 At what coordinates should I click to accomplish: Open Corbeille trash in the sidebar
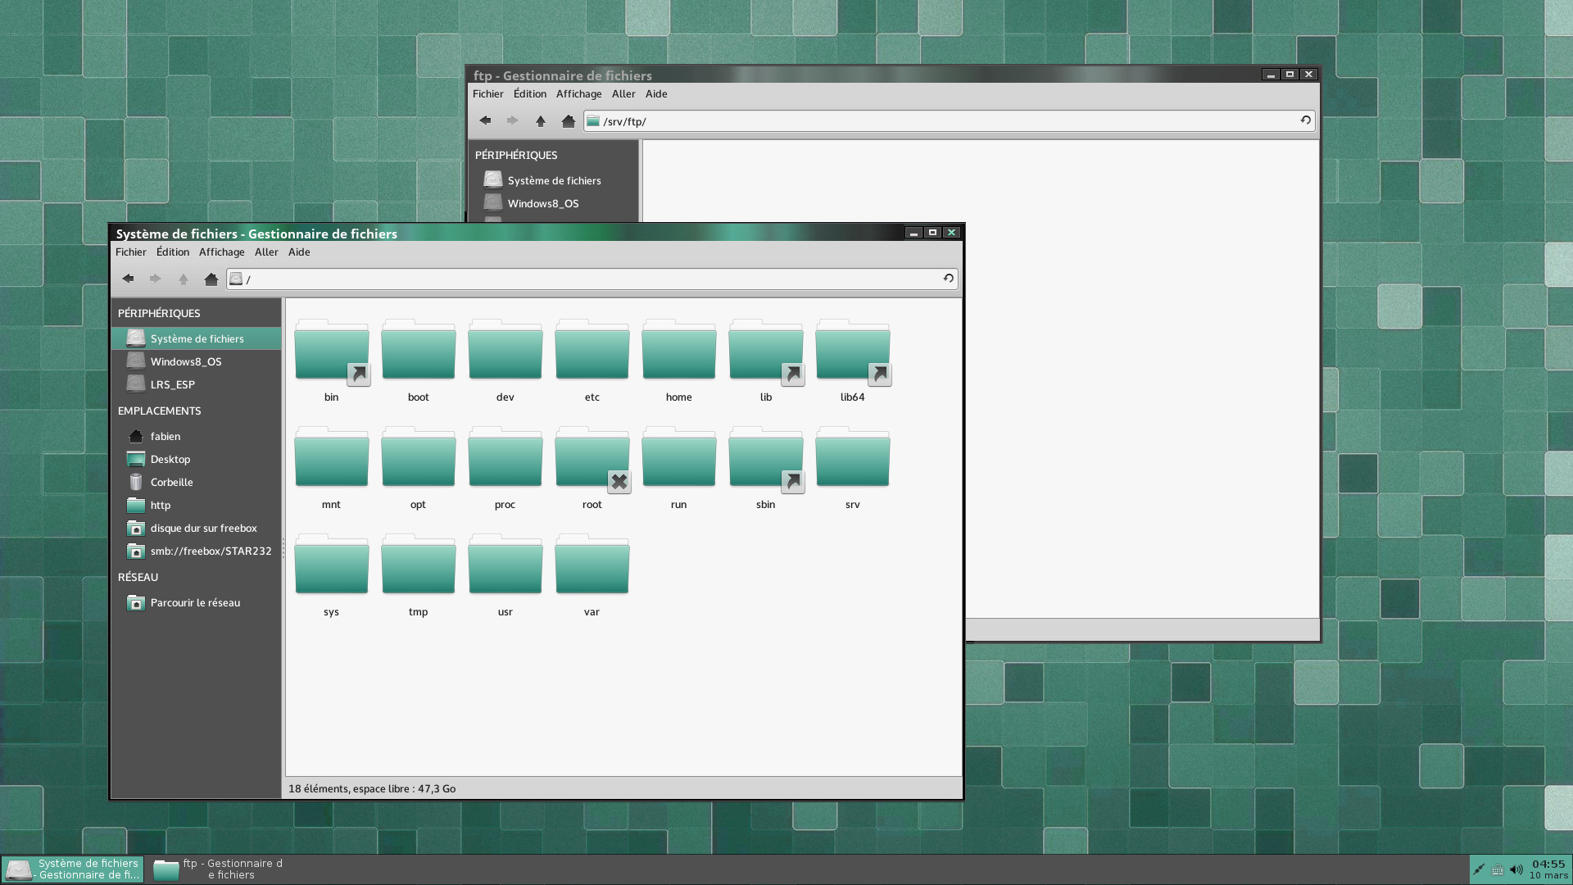pos(196,482)
